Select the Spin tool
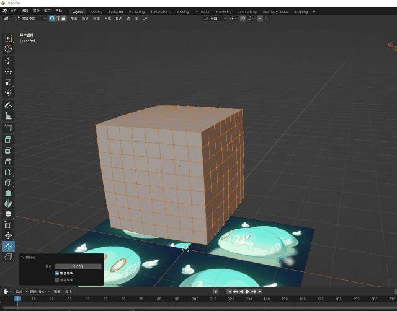The height and width of the screenshot is (311, 397). tap(8, 204)
